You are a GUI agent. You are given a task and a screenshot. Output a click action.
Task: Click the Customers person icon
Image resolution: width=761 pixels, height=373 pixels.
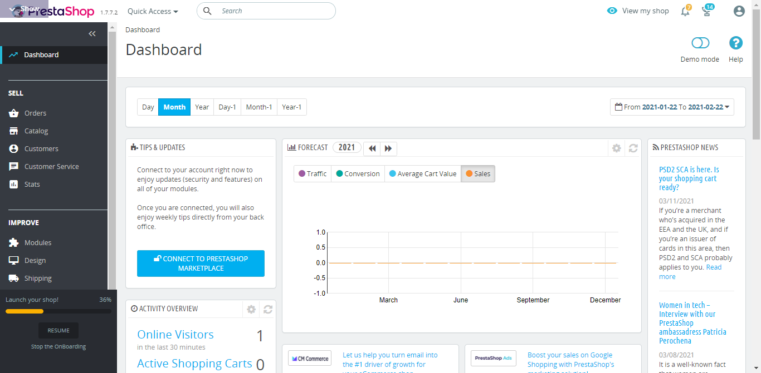point(13,149)
